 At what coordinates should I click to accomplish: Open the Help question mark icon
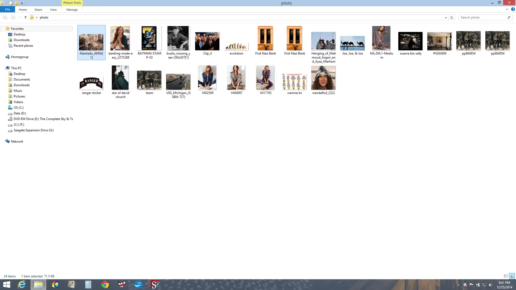(x=513, y=9)
